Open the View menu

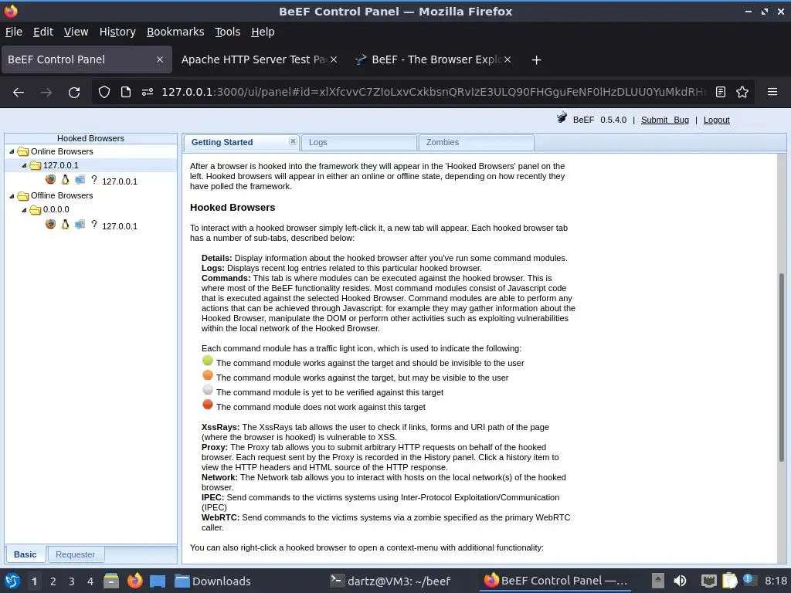point(76,32)
